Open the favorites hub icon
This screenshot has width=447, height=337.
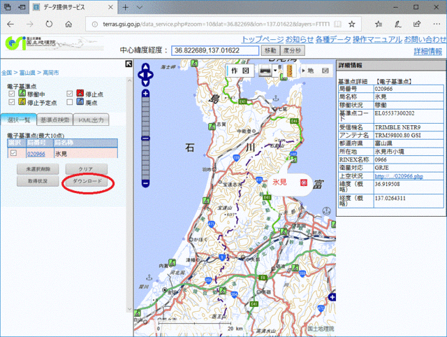pos(379,24)
